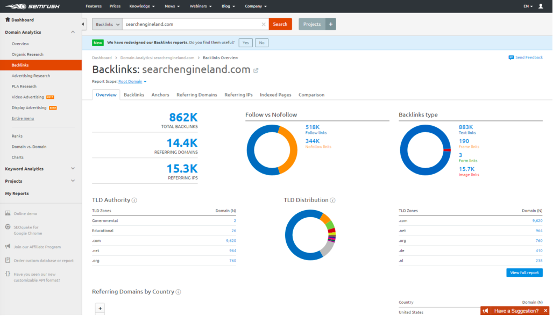This screenshot has width=553, height=316.
Task: Click the plus next to Projects
Action: 331,24
